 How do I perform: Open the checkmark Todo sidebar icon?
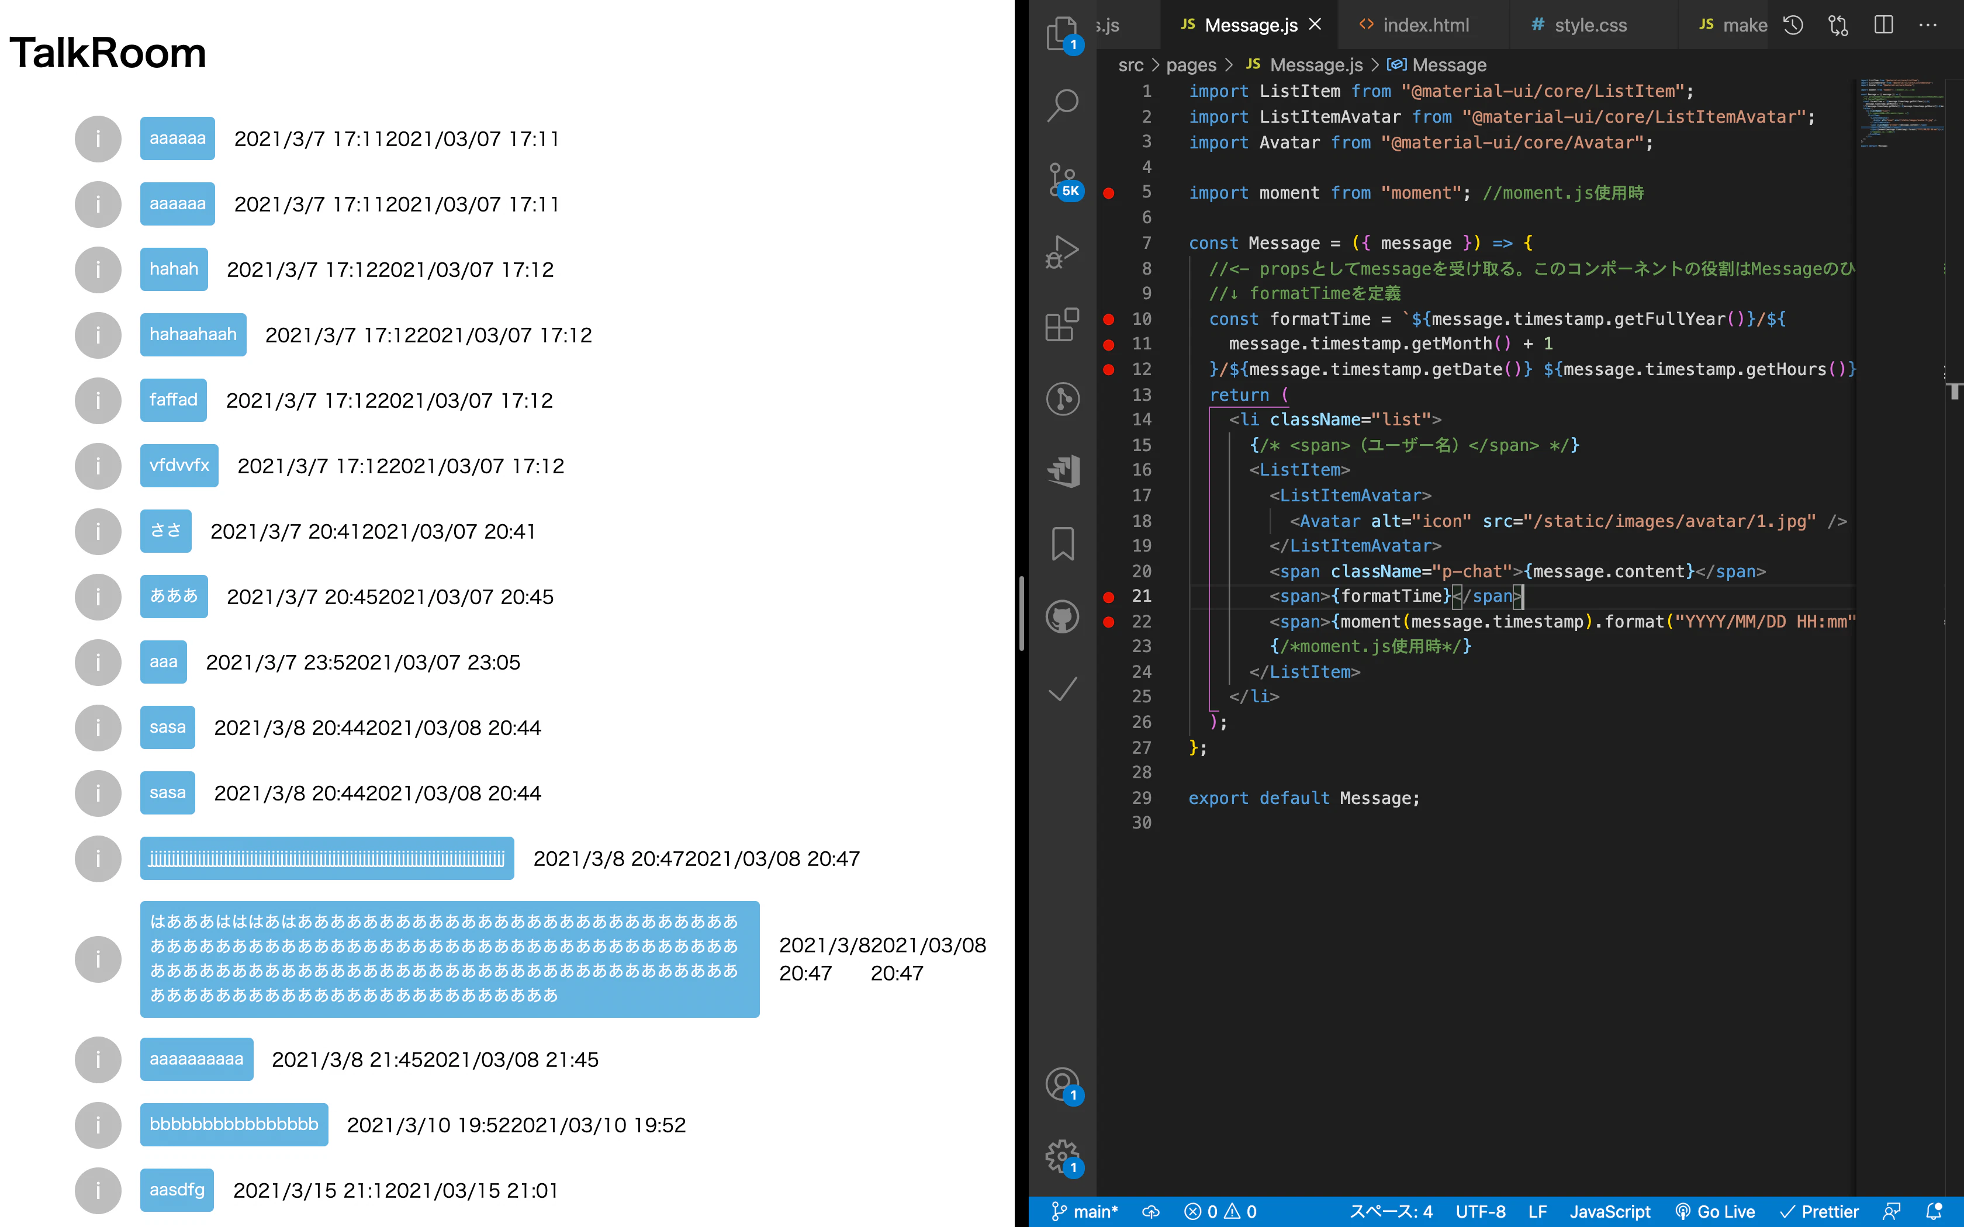coord(1062,690)
